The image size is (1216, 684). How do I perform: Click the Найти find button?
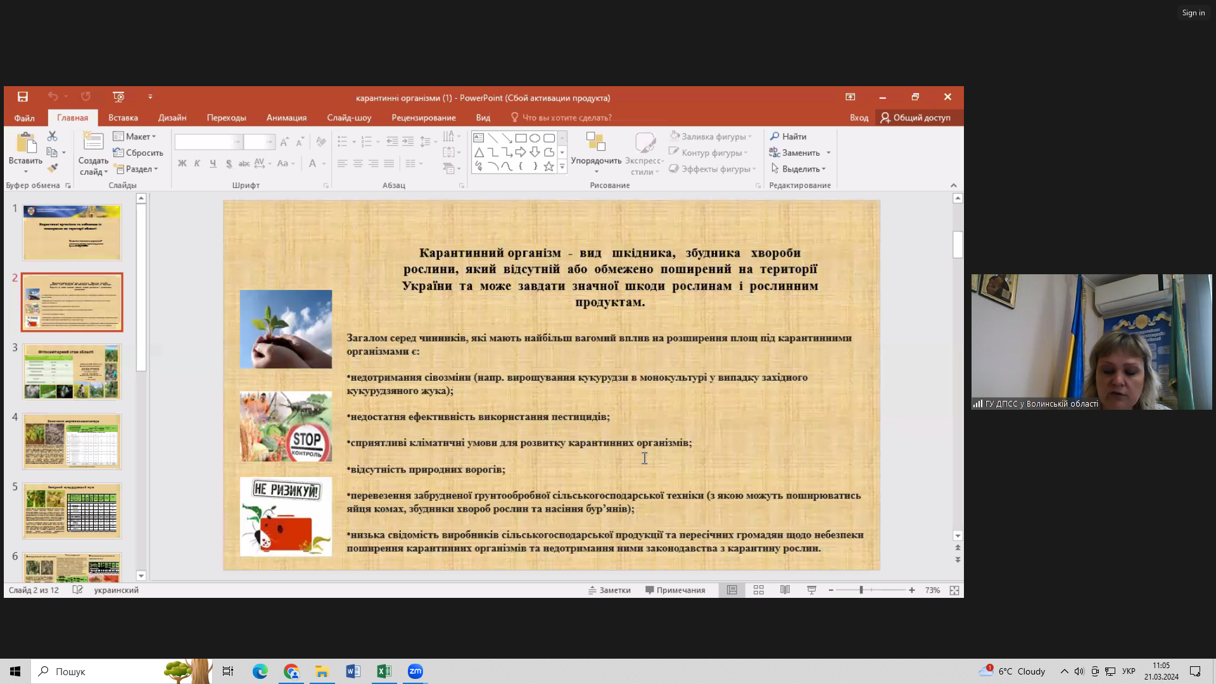coord(788,136)
